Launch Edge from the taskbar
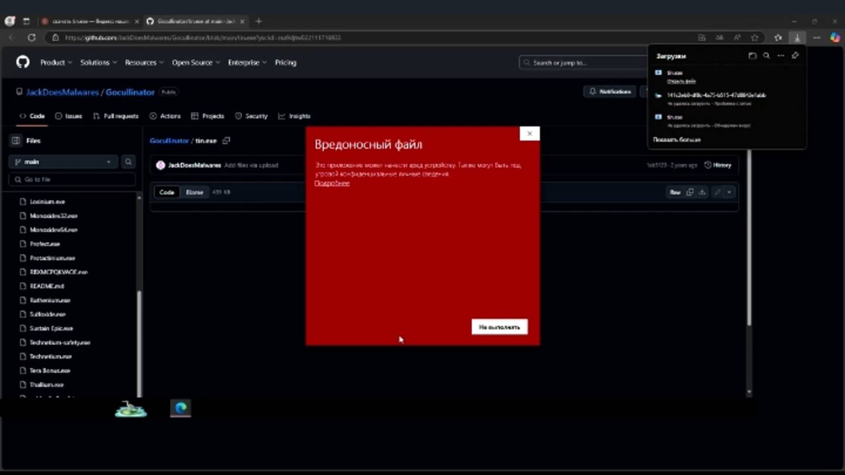Viewport: 845px width, 475px height. click(181, 408)
